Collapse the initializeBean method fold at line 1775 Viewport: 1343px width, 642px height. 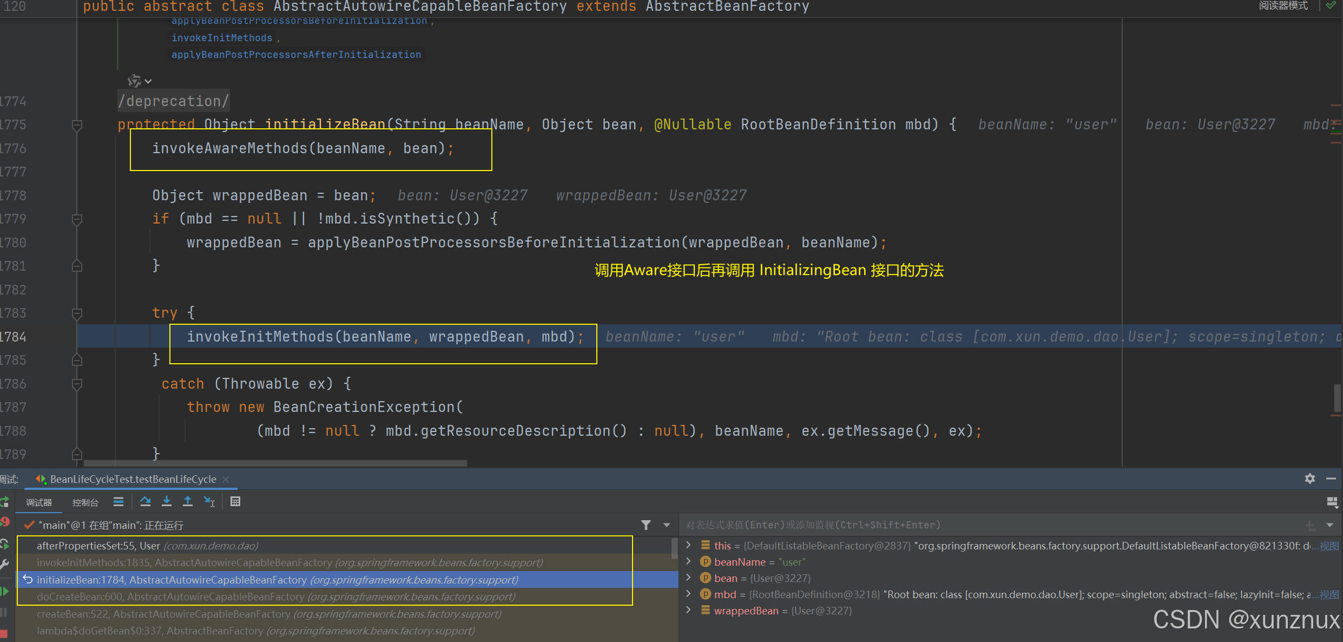coord(77,125)
